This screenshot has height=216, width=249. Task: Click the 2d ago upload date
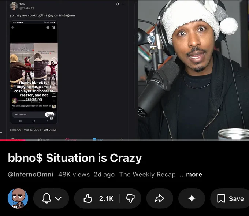tap(104, 174)
